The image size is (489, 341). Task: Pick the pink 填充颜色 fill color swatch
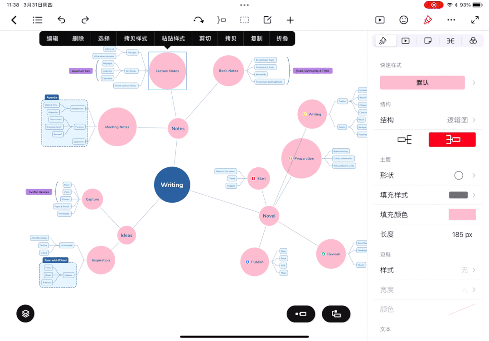(x=462, y=214)
